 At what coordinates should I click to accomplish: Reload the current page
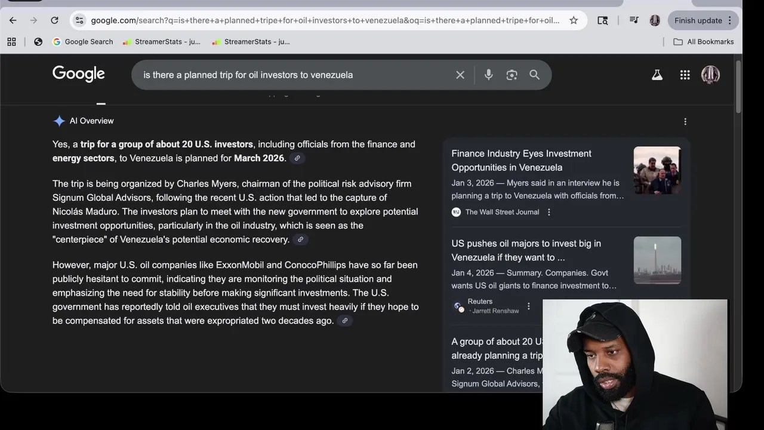(54, 20)
